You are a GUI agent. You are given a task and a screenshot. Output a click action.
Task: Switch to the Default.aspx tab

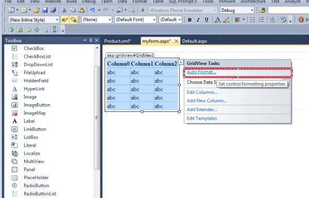click(x=195, y=41)
